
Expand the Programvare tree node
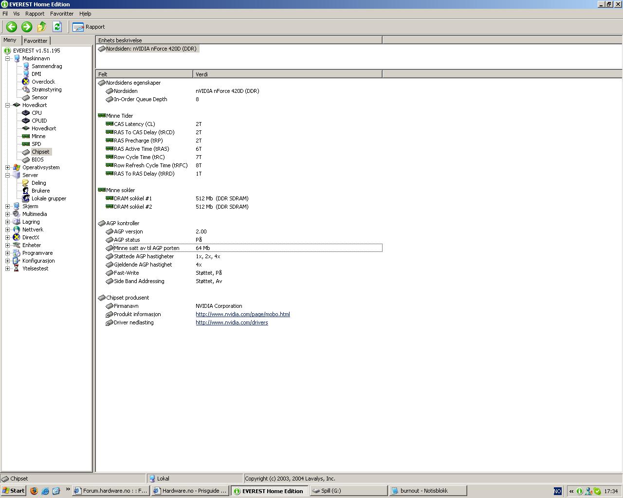(x=8, y=253)
